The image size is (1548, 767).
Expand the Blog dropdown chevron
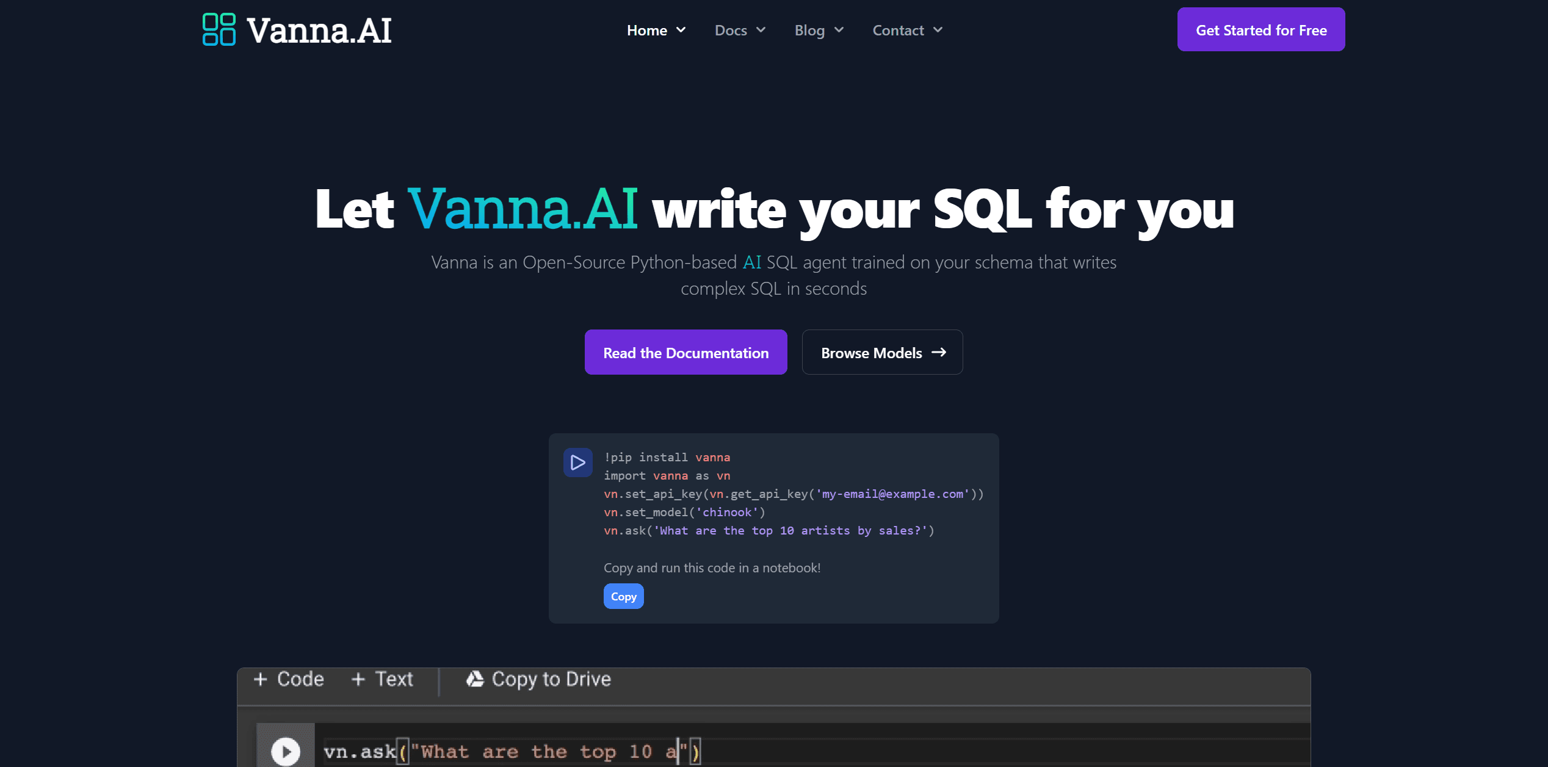tap(839, 30)
